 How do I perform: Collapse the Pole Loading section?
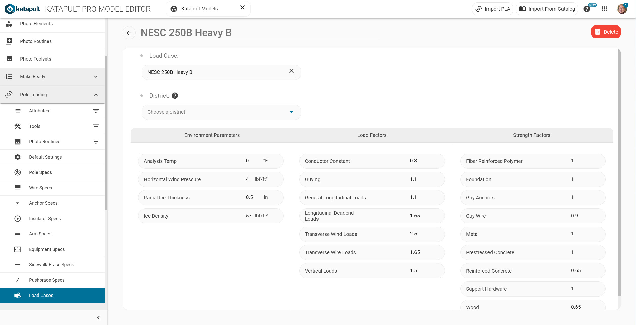pyautogui.click(x=96, y=95)
